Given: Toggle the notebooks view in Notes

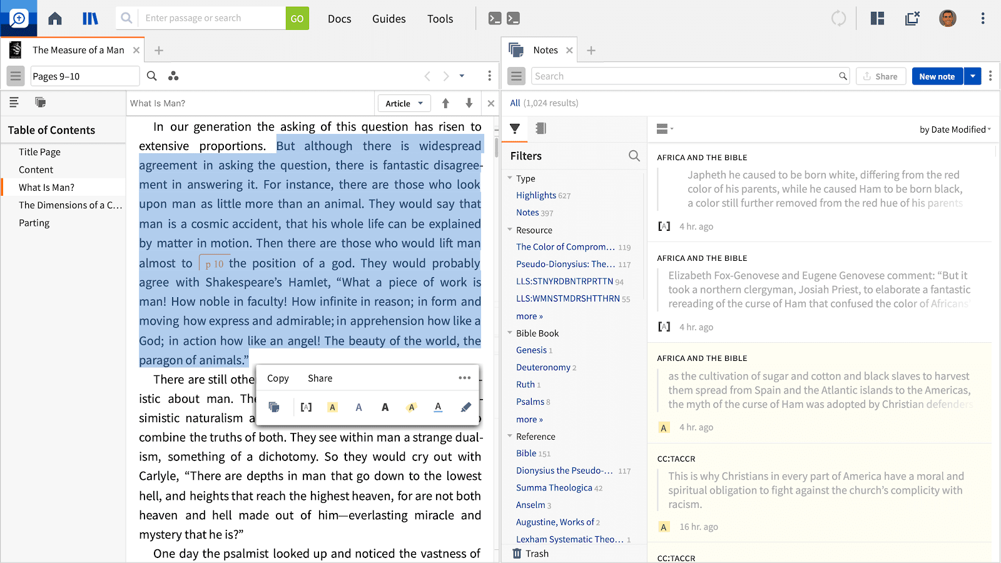Looking at the screenshot, I should (x=541, y=128).
